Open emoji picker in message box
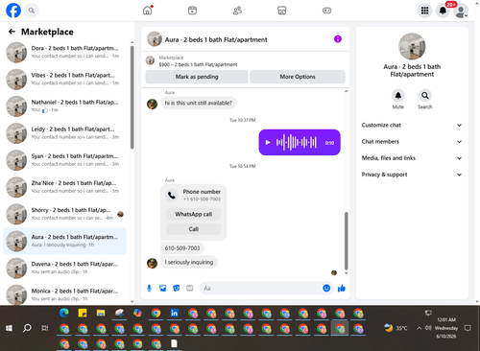Screen dimensions: 480x351 (x=326, y=288)
